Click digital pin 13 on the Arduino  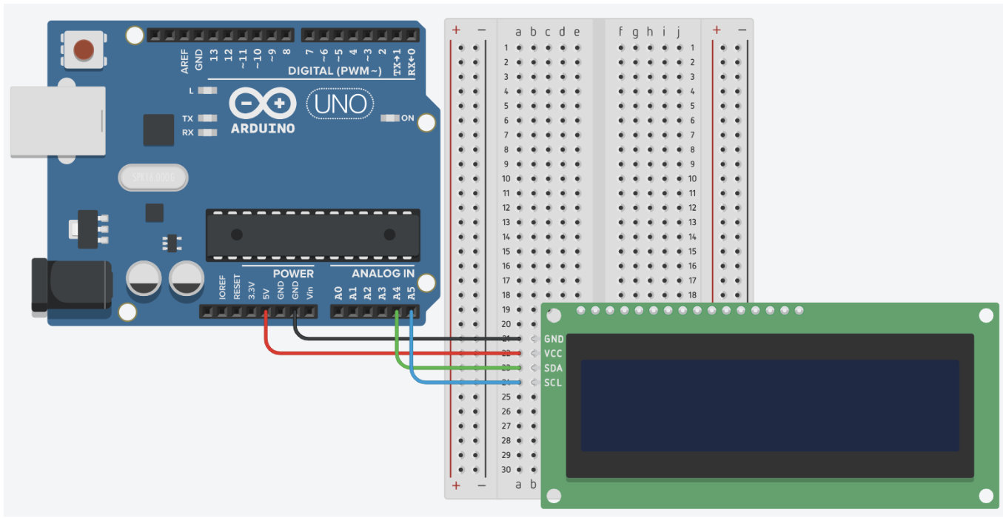click(214, 35)
